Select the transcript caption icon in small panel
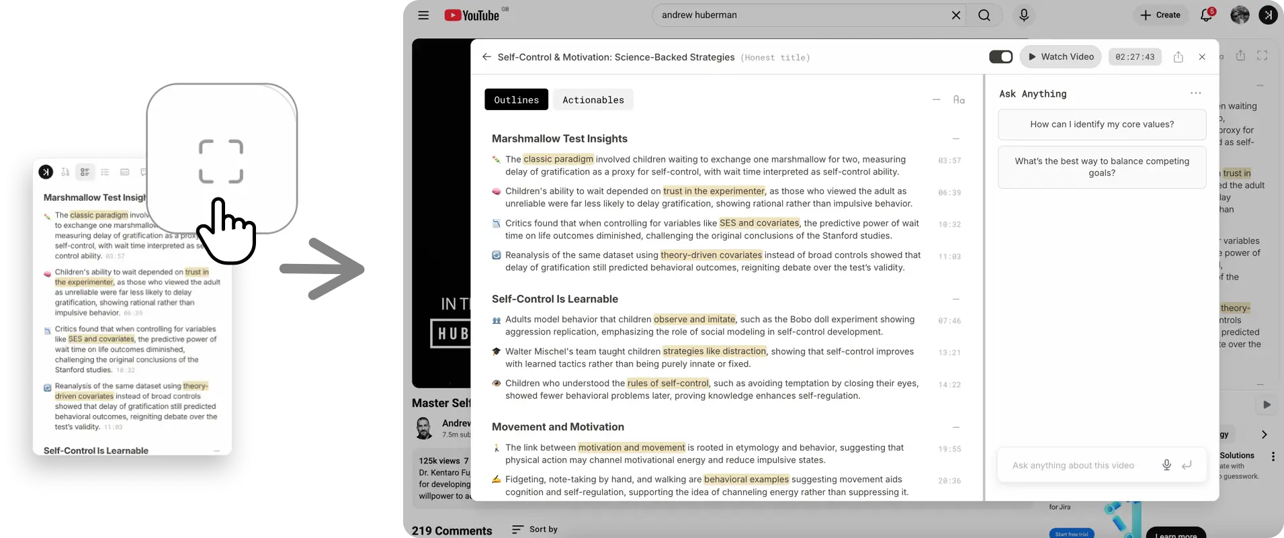 (x=124, y=172)
